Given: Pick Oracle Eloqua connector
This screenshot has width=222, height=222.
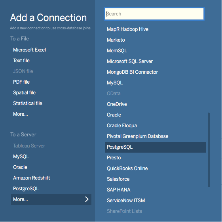Looking at the screenshot, I should [122, 126].
